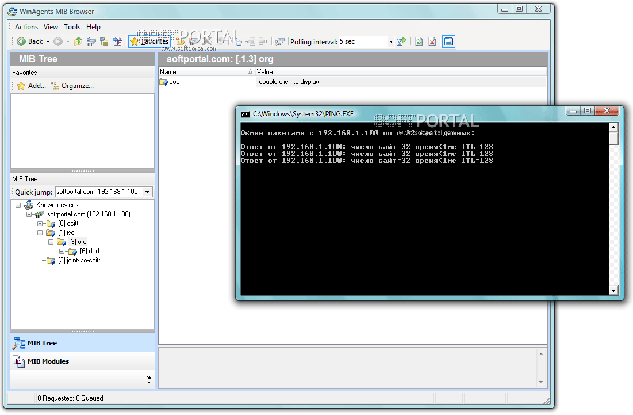Image resolution: width=633 pixels, height=415 pixels.
Task: Expand the [0] ccitt node
Action: click(40, 223)
